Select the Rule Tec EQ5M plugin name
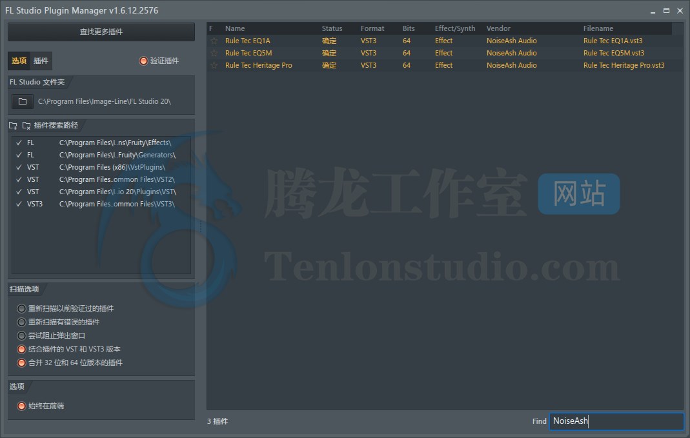Viewport: 690px width, 438px height. pyautogui.click(x=249, y=53)
